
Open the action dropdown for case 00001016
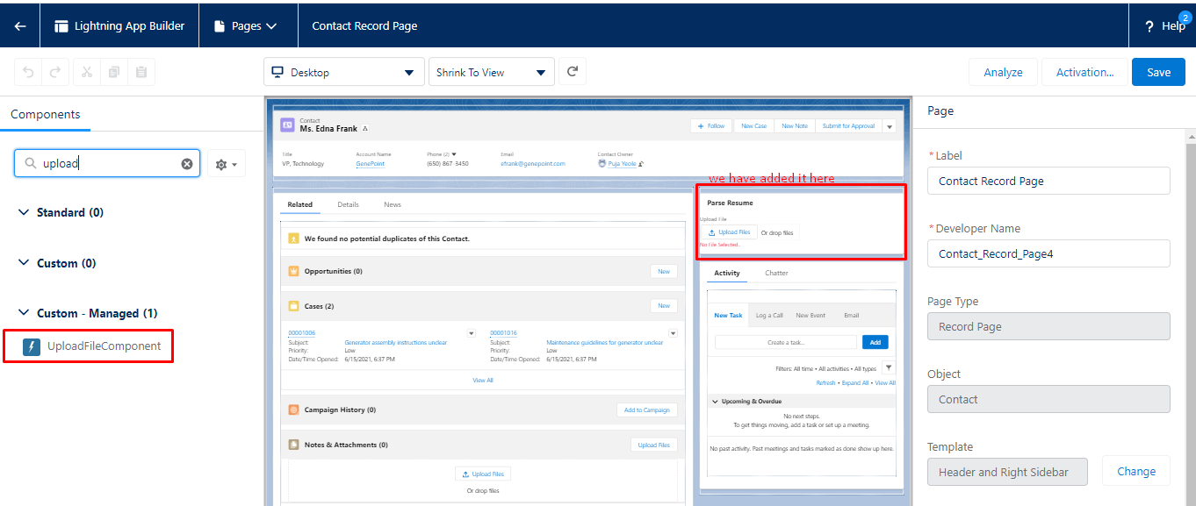tap(674, 333)
